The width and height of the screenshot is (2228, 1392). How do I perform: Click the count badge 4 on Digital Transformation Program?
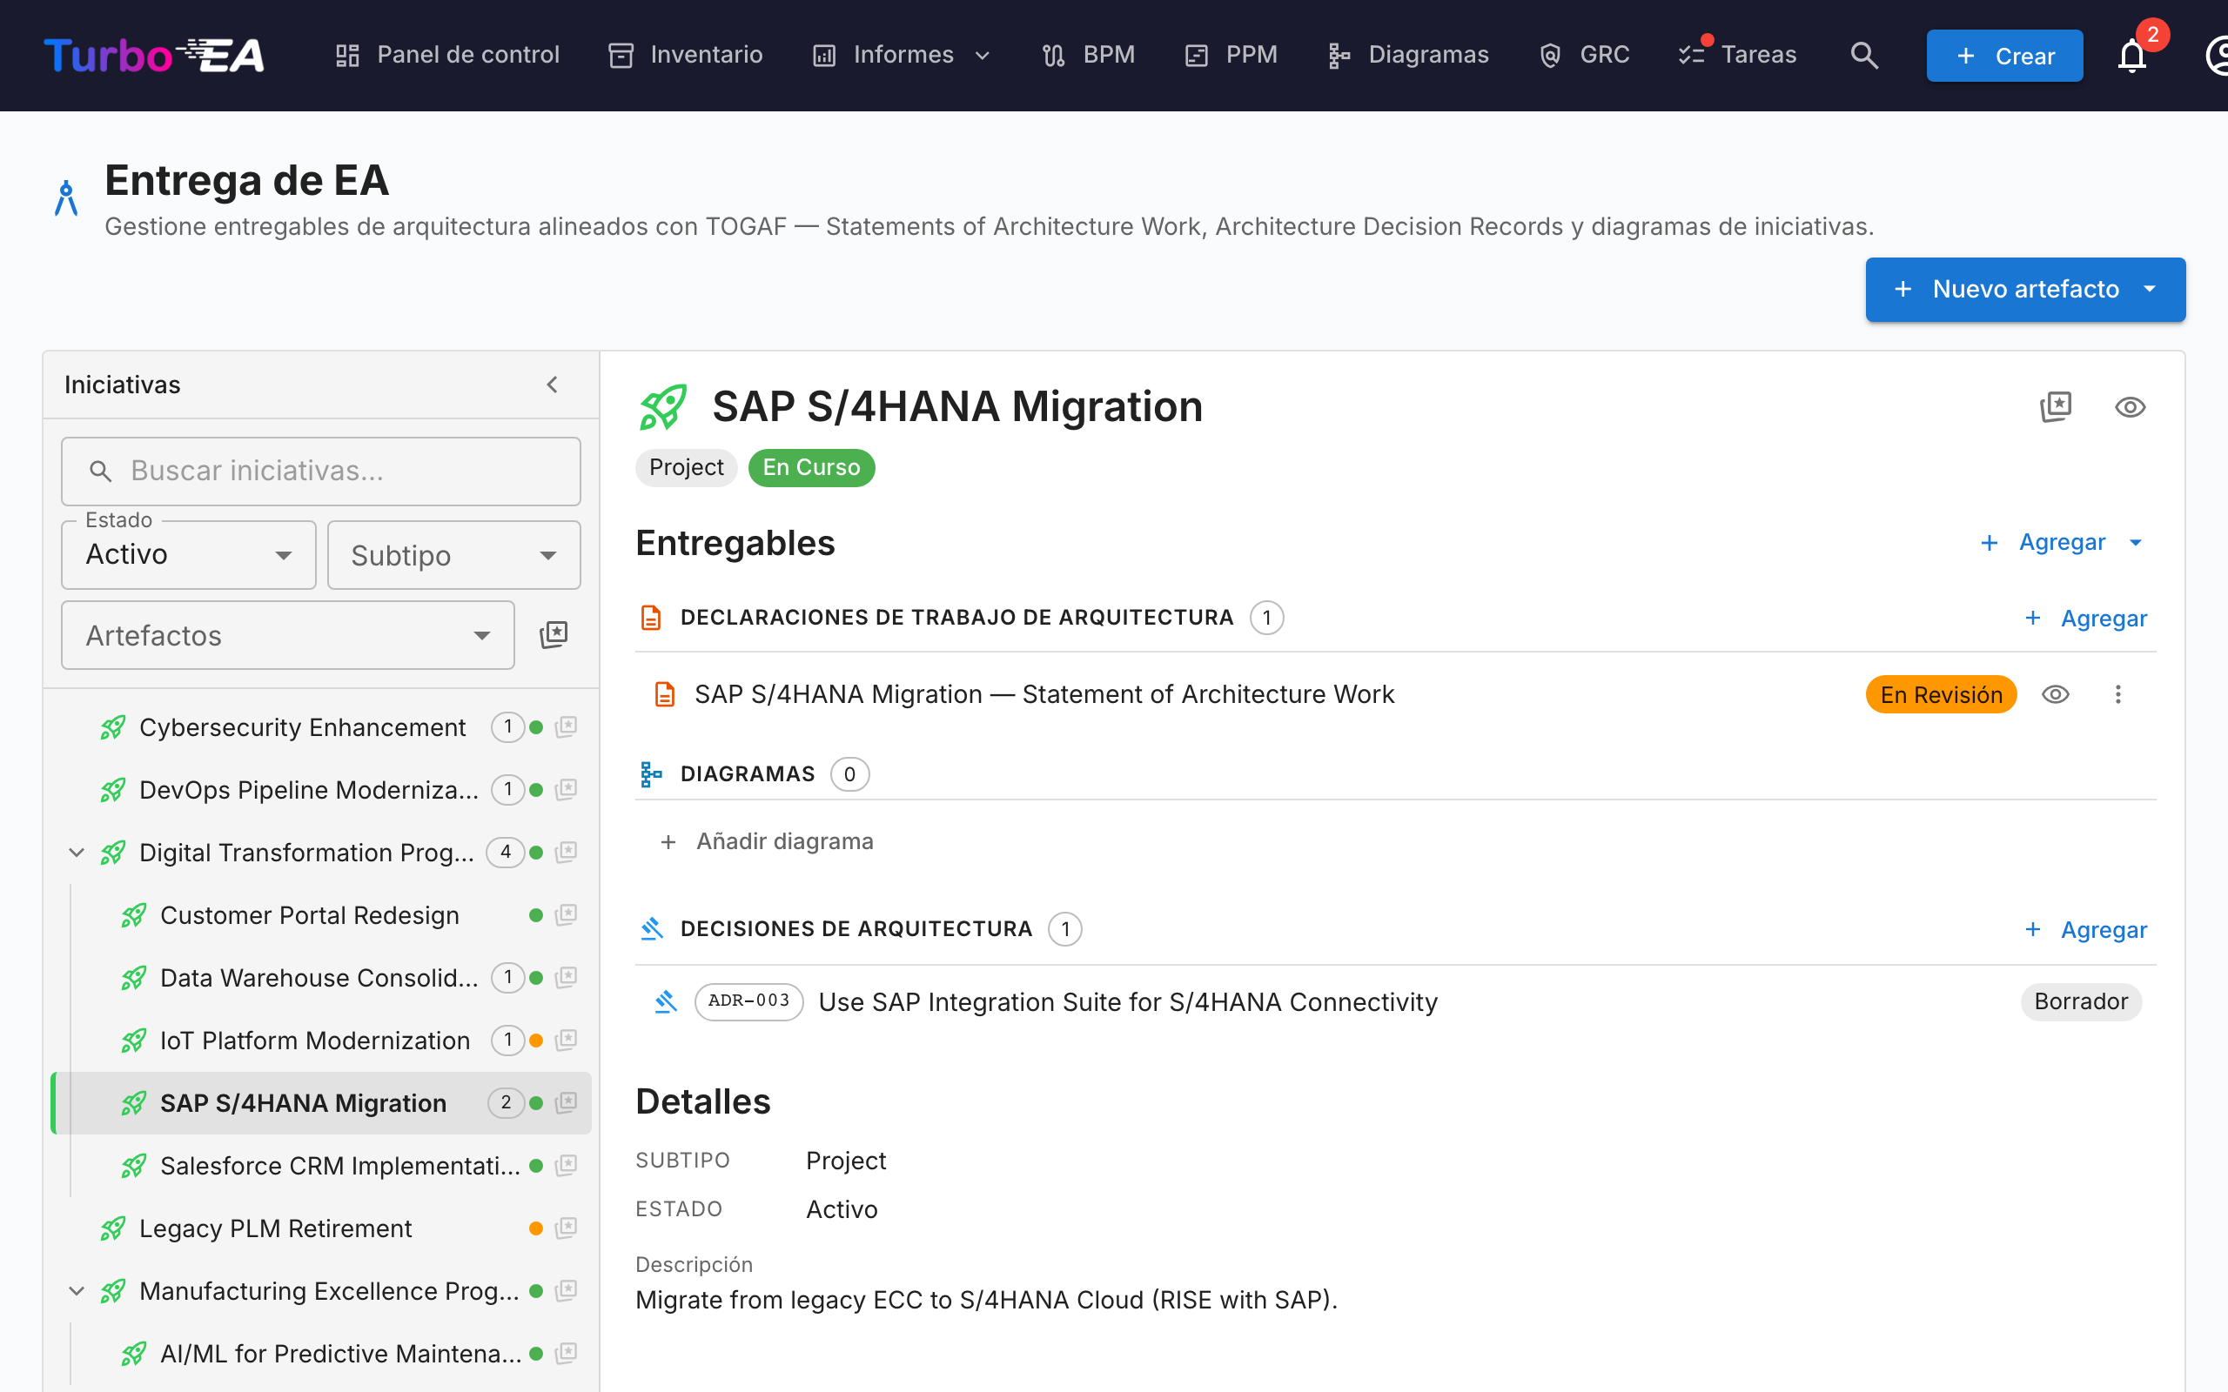(506, 852)
